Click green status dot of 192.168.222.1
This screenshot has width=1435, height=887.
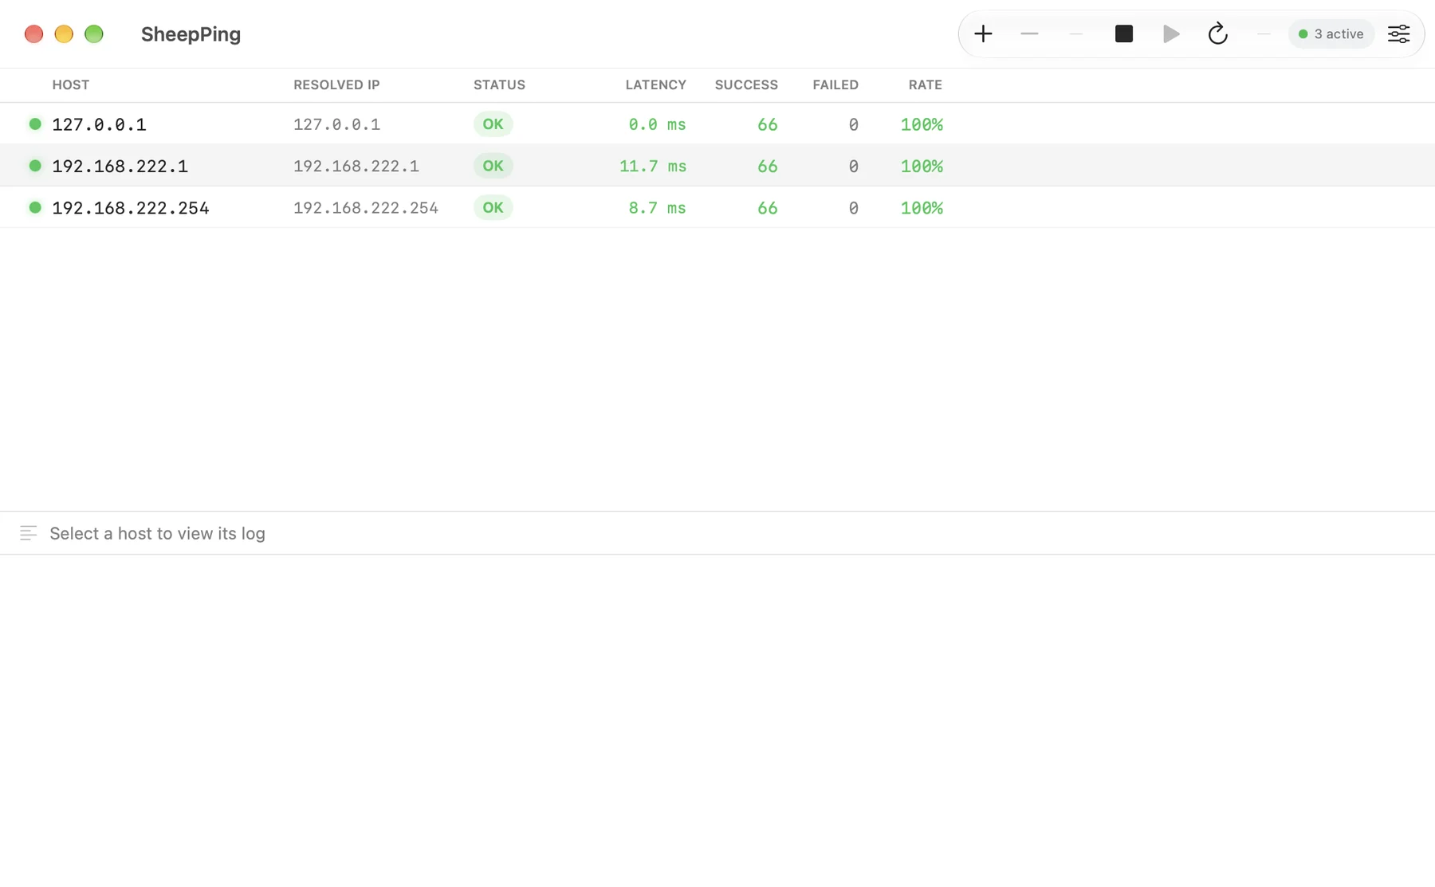tap(35, 166)
